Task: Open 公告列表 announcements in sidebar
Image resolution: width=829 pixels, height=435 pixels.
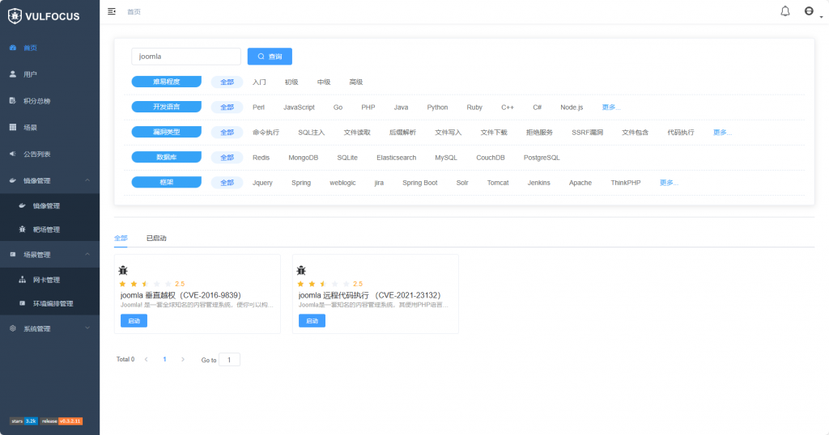Action: (36, 154)
